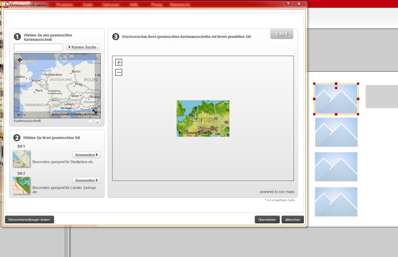This screenshot has height=257, width=398.
Task: Click the 'Besonders geeignet für Stadtpläne etc.' description
Action: pyautogui.click(x=63, y=162)
